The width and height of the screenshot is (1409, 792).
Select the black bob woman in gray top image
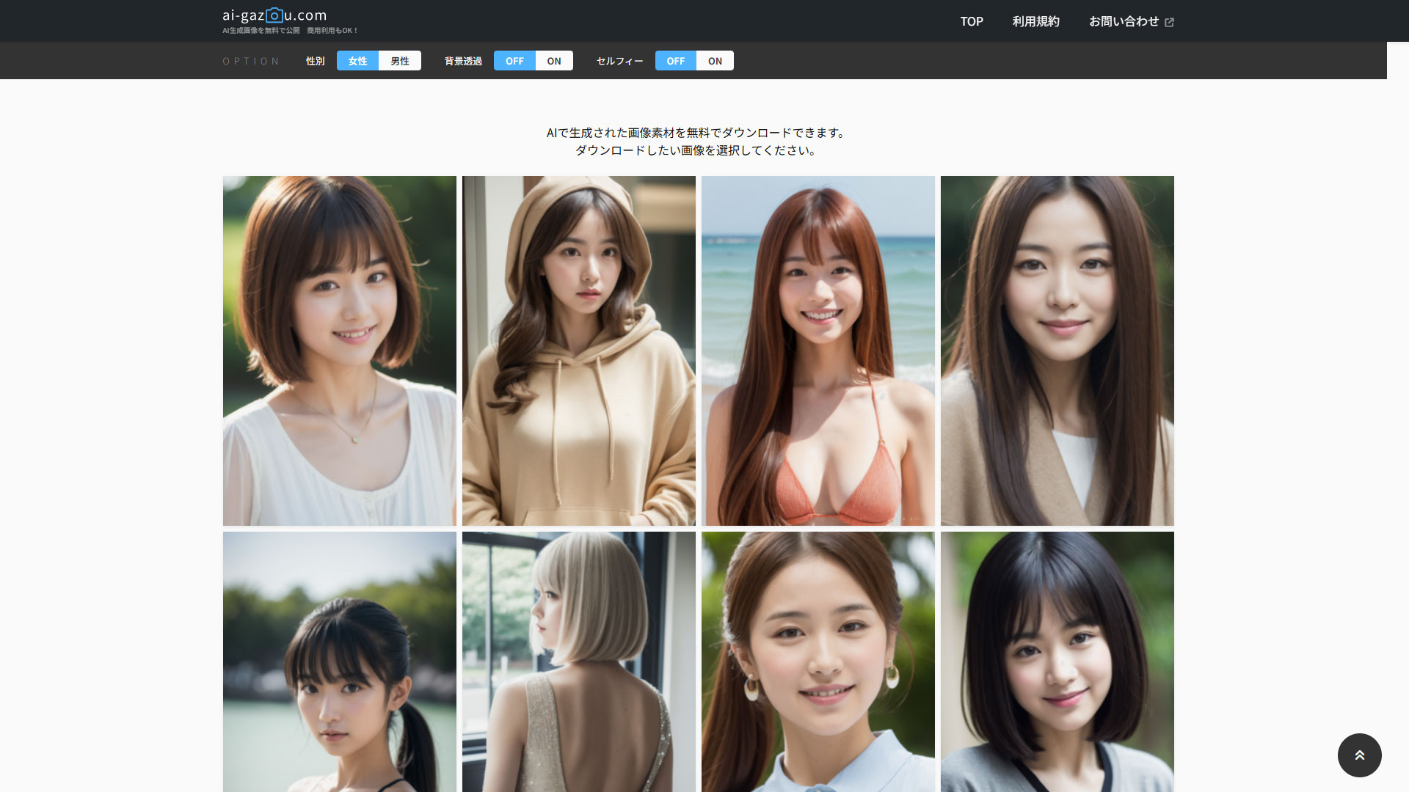click(x=1057, y=661)
